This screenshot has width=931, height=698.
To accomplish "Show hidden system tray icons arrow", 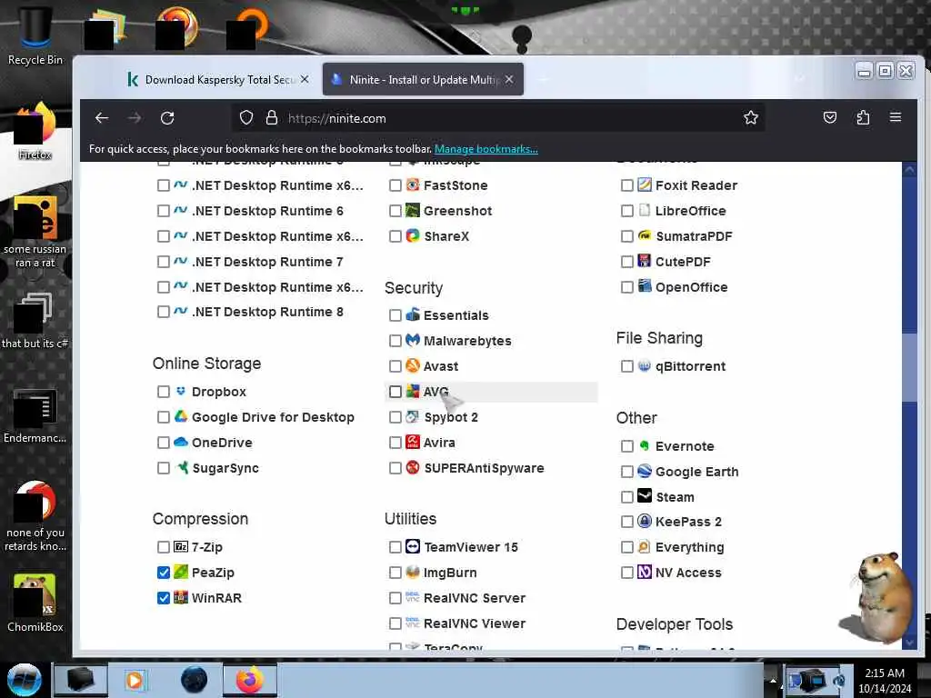I will (x=773, y=680).
